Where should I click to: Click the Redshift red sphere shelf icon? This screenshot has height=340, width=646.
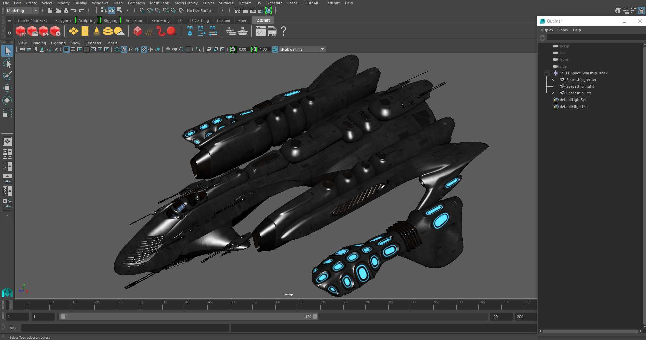tap(171, 31)
